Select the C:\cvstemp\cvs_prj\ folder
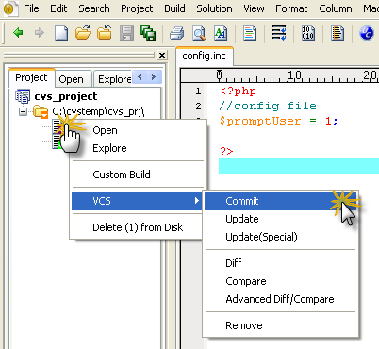The width and height of the screenshot is (379, 349). pos(98,111)
